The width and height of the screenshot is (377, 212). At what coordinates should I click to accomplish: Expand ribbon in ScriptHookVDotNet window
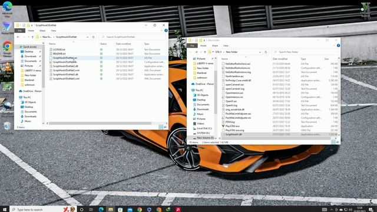(x=162, y=31)
